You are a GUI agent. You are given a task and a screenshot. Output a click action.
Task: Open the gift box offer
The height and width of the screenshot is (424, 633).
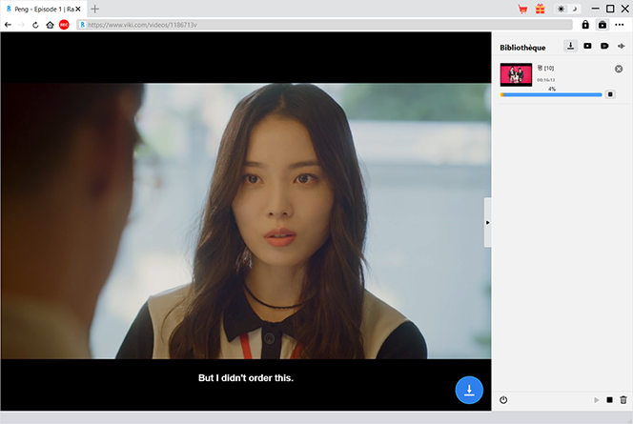541,9
